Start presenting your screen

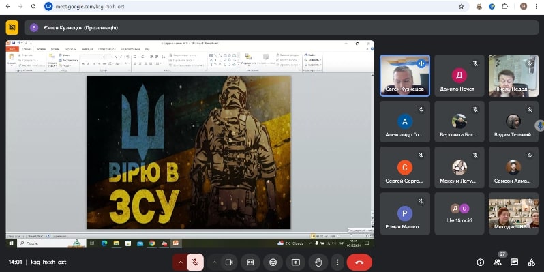[x=295, y=262]
